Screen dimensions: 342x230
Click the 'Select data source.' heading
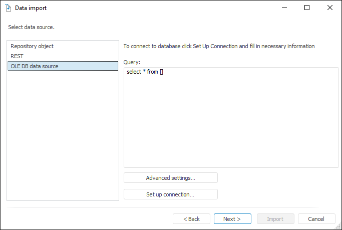point(31,27)
